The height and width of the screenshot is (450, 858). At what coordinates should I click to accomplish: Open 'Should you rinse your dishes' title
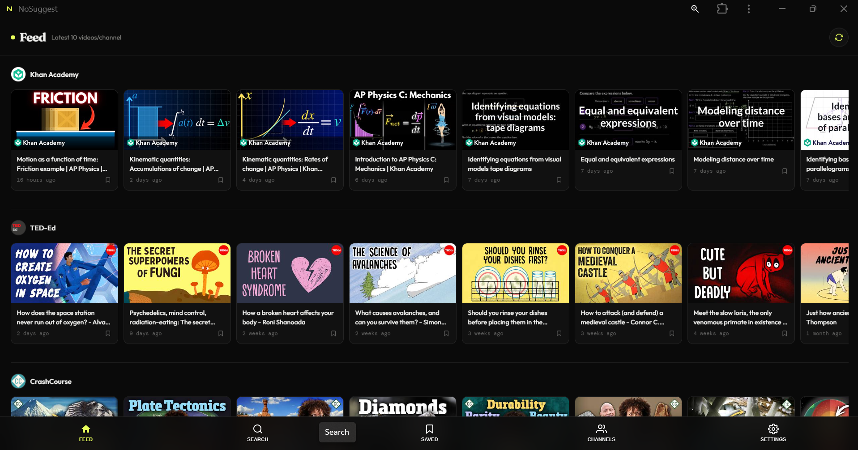pyautogui.click(x=508, y=318)
